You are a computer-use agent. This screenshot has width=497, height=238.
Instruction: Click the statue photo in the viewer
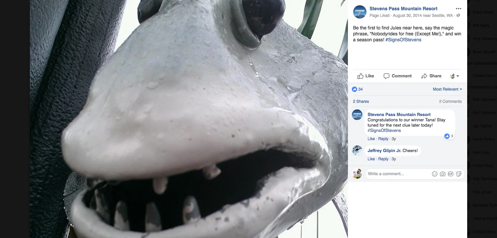(189, 119)
